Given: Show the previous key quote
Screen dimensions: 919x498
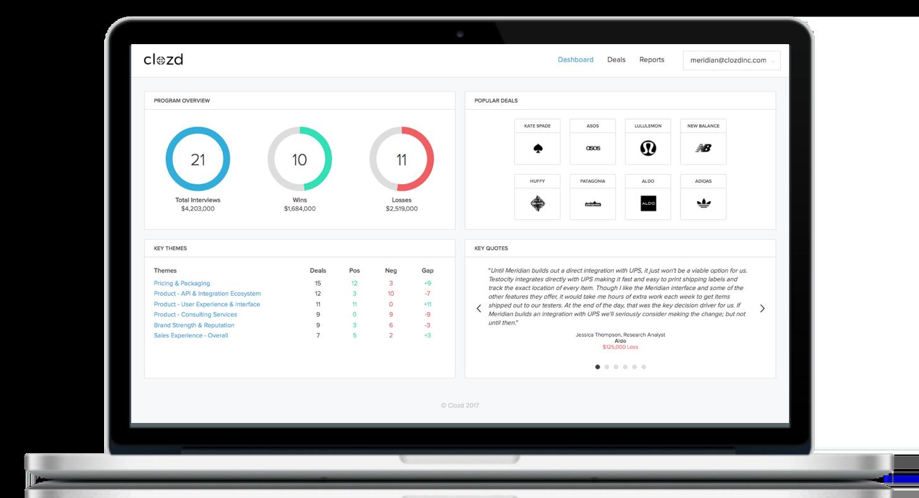Looking at the screenshot, I should [478, 308].
